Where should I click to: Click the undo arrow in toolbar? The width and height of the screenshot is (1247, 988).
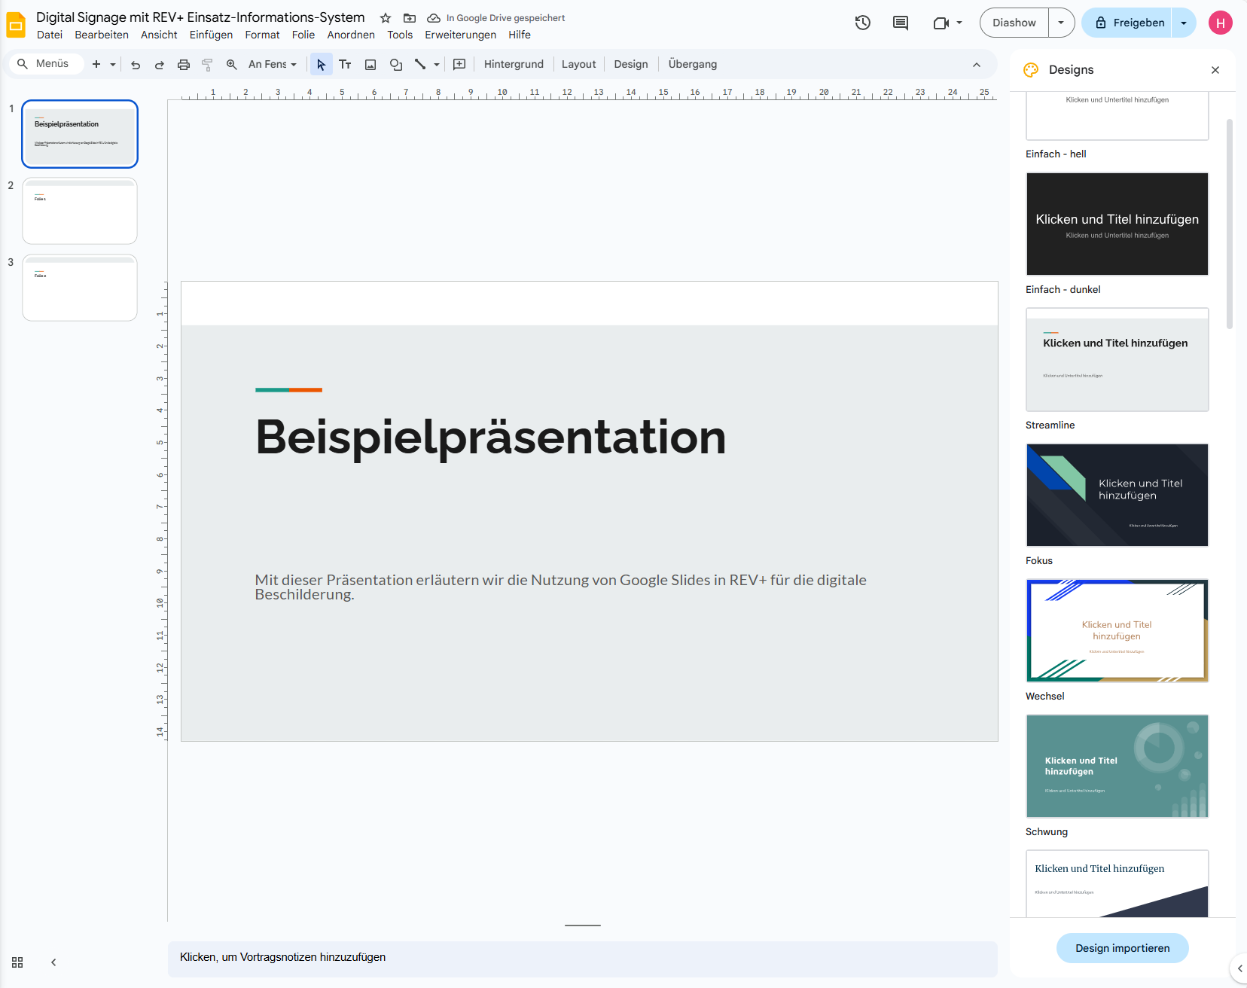[x=136, y=65]
